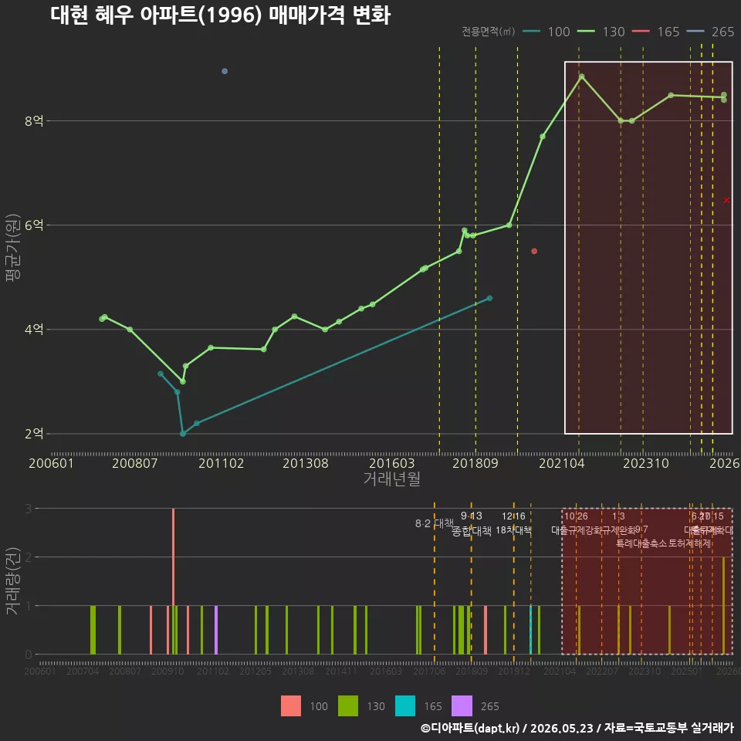Click the cyan 165 bar in volume chart
741x741 pixels.
pos(531,630)
